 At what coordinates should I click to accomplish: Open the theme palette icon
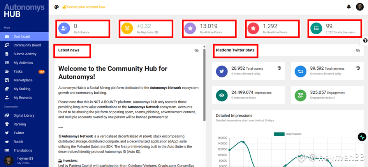[56, 7]
